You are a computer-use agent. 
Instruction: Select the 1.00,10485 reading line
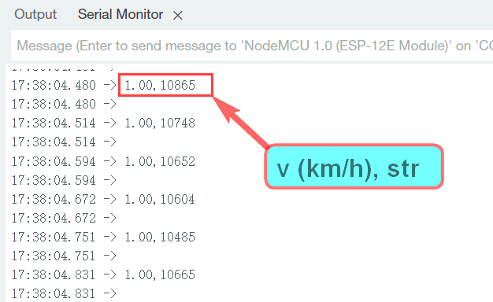click(x=103, y=237)
